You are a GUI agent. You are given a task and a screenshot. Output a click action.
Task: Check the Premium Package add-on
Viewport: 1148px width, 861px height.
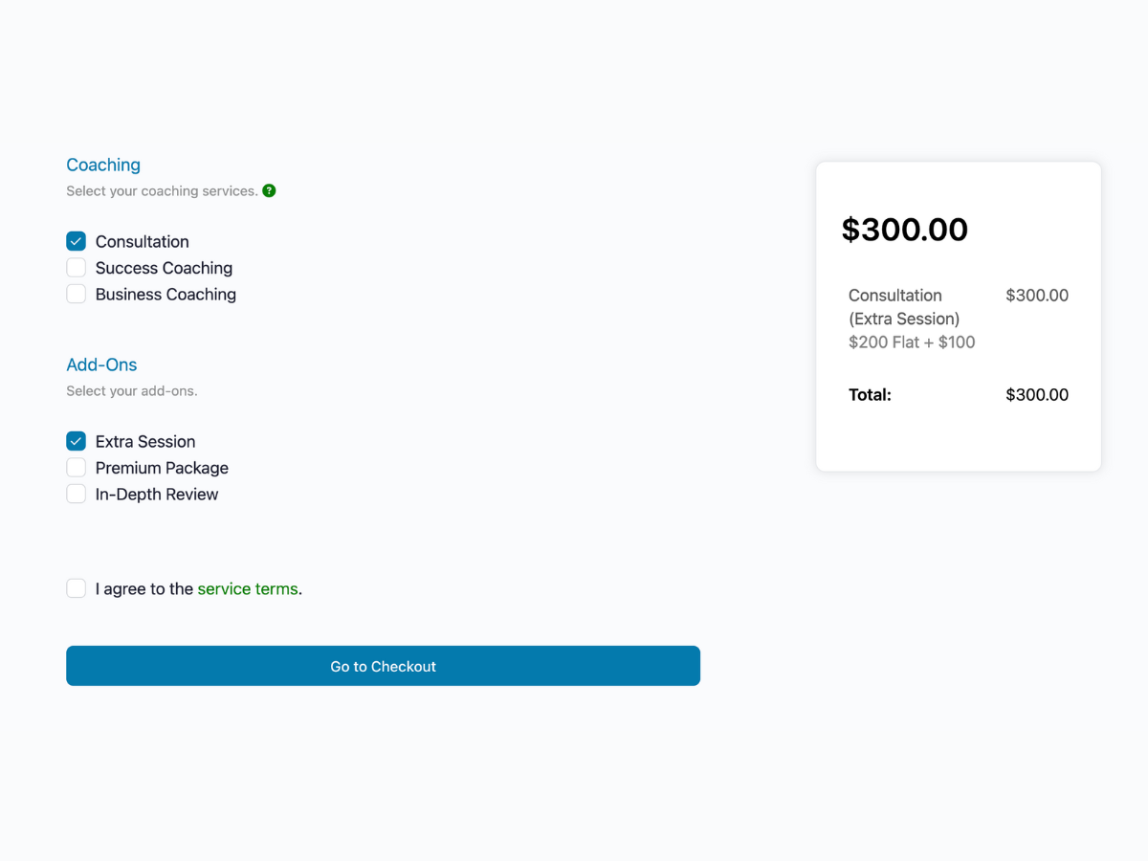76,467
